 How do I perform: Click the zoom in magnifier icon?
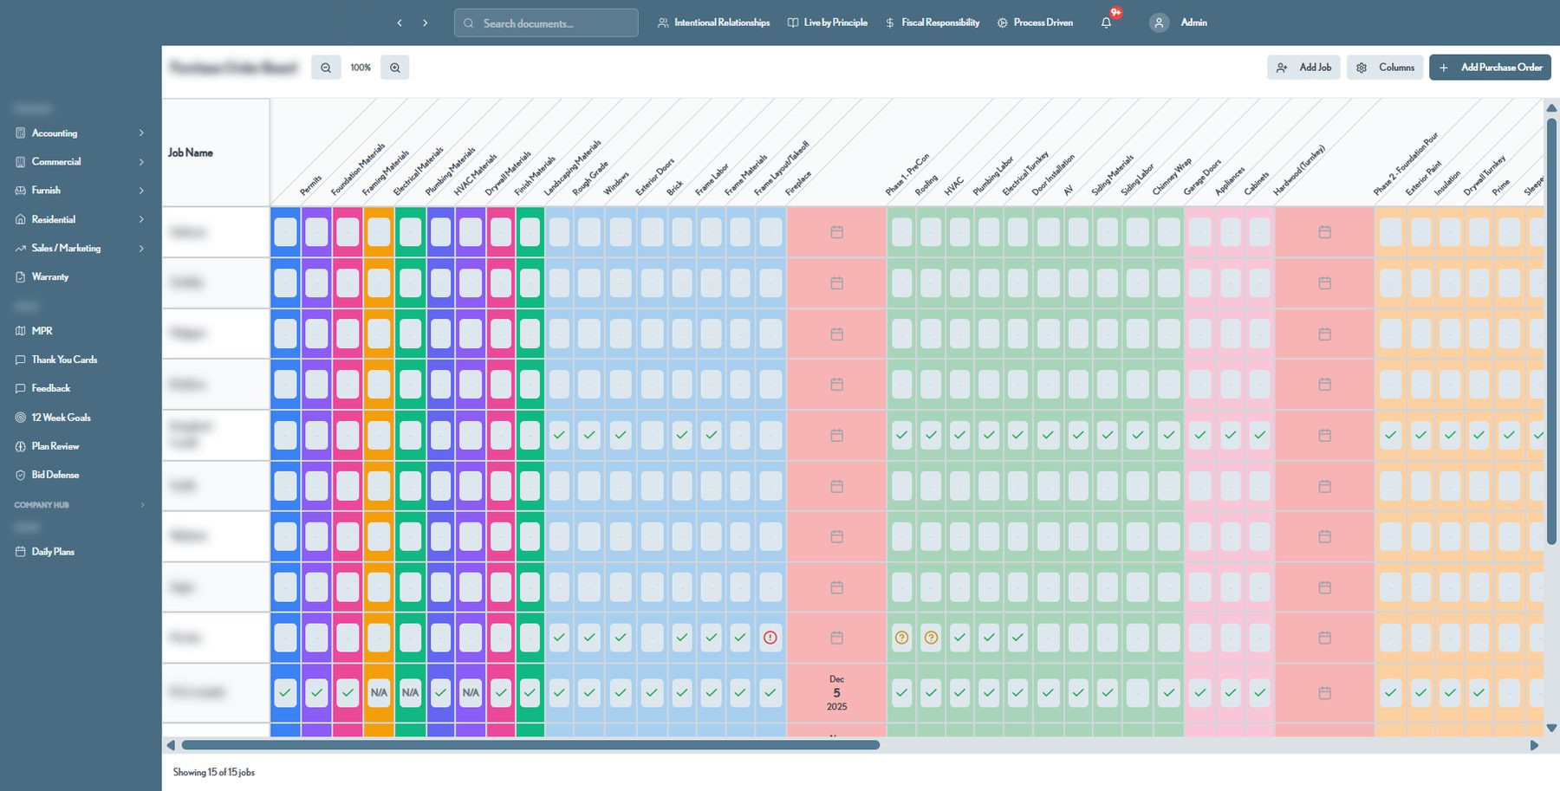coord(395,68)
